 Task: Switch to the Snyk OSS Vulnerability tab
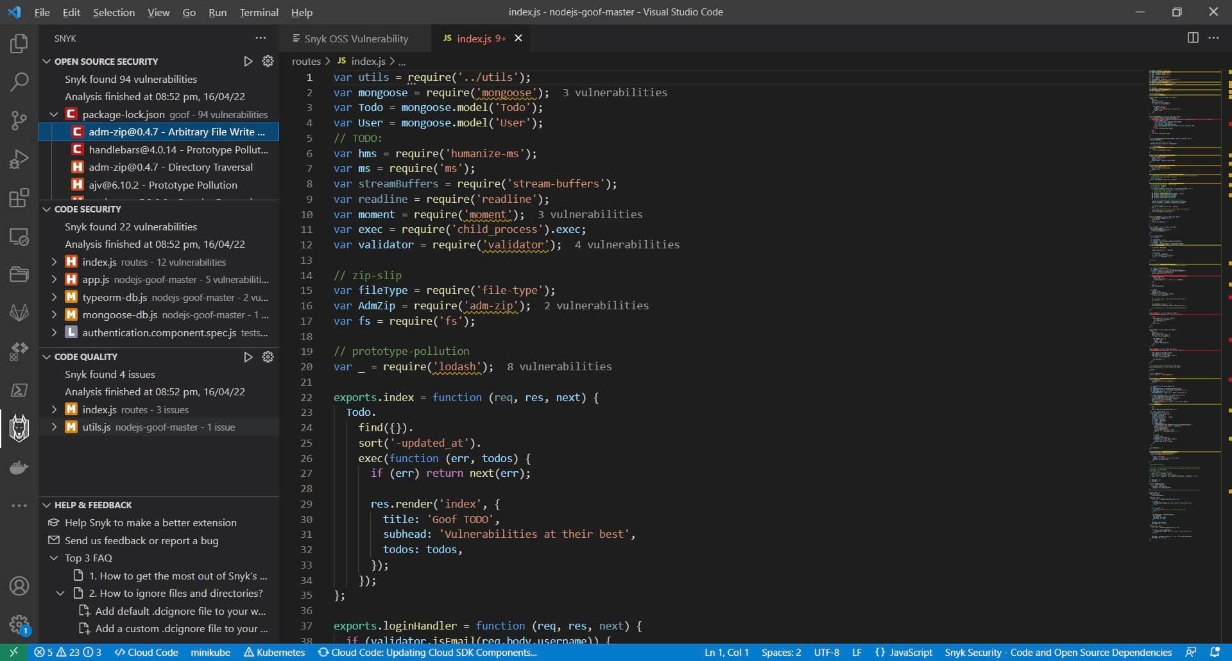pos(355,39)
